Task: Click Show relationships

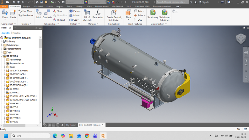Action: [58, 11]
